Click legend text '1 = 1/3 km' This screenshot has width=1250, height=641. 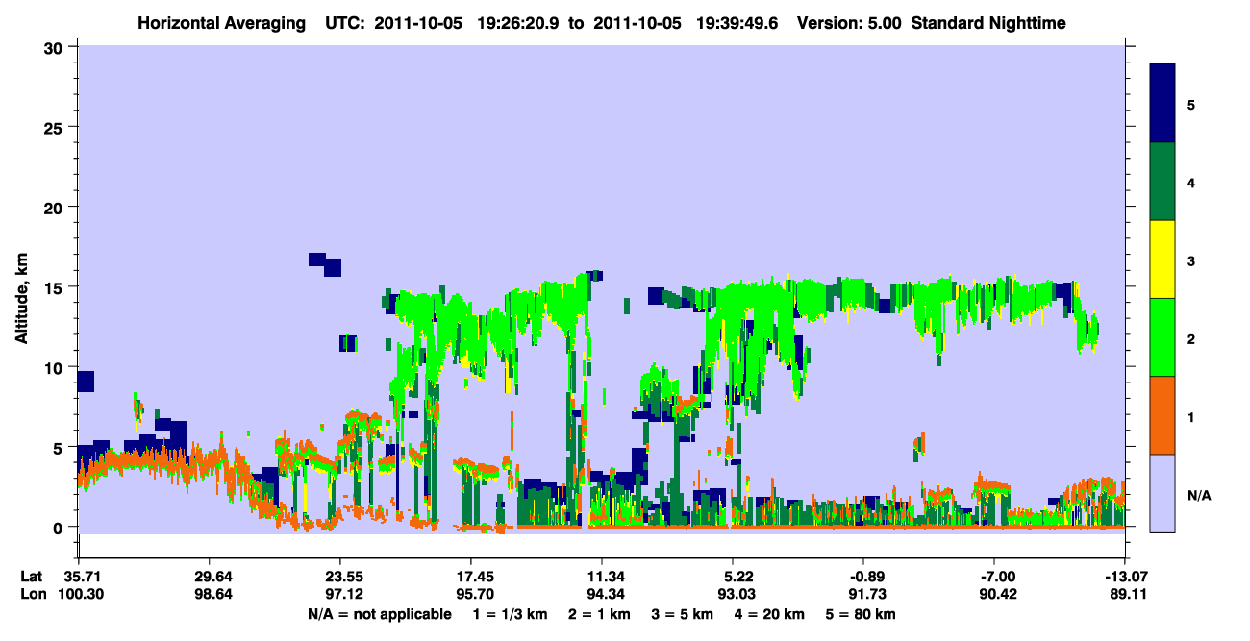pyautogui.click(x=510, y=614)
